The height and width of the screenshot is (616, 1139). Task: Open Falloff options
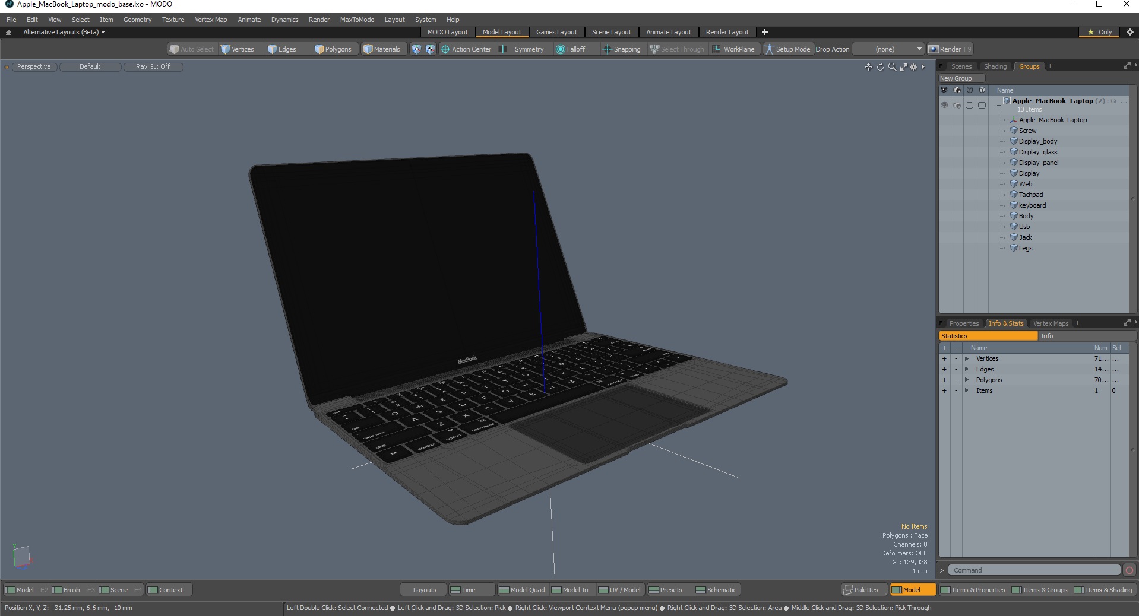coord(571,49)
